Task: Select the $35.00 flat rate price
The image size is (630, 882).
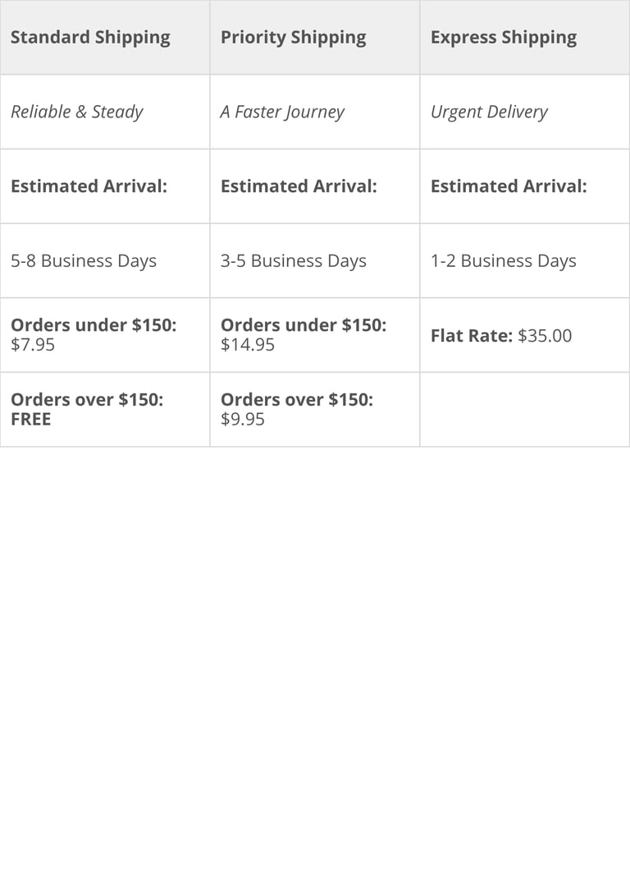Action: point(545,336)
